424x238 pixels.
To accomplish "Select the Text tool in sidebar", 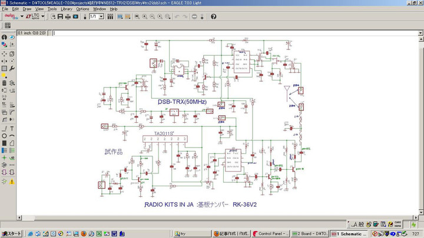I will (x=12, y=129).
